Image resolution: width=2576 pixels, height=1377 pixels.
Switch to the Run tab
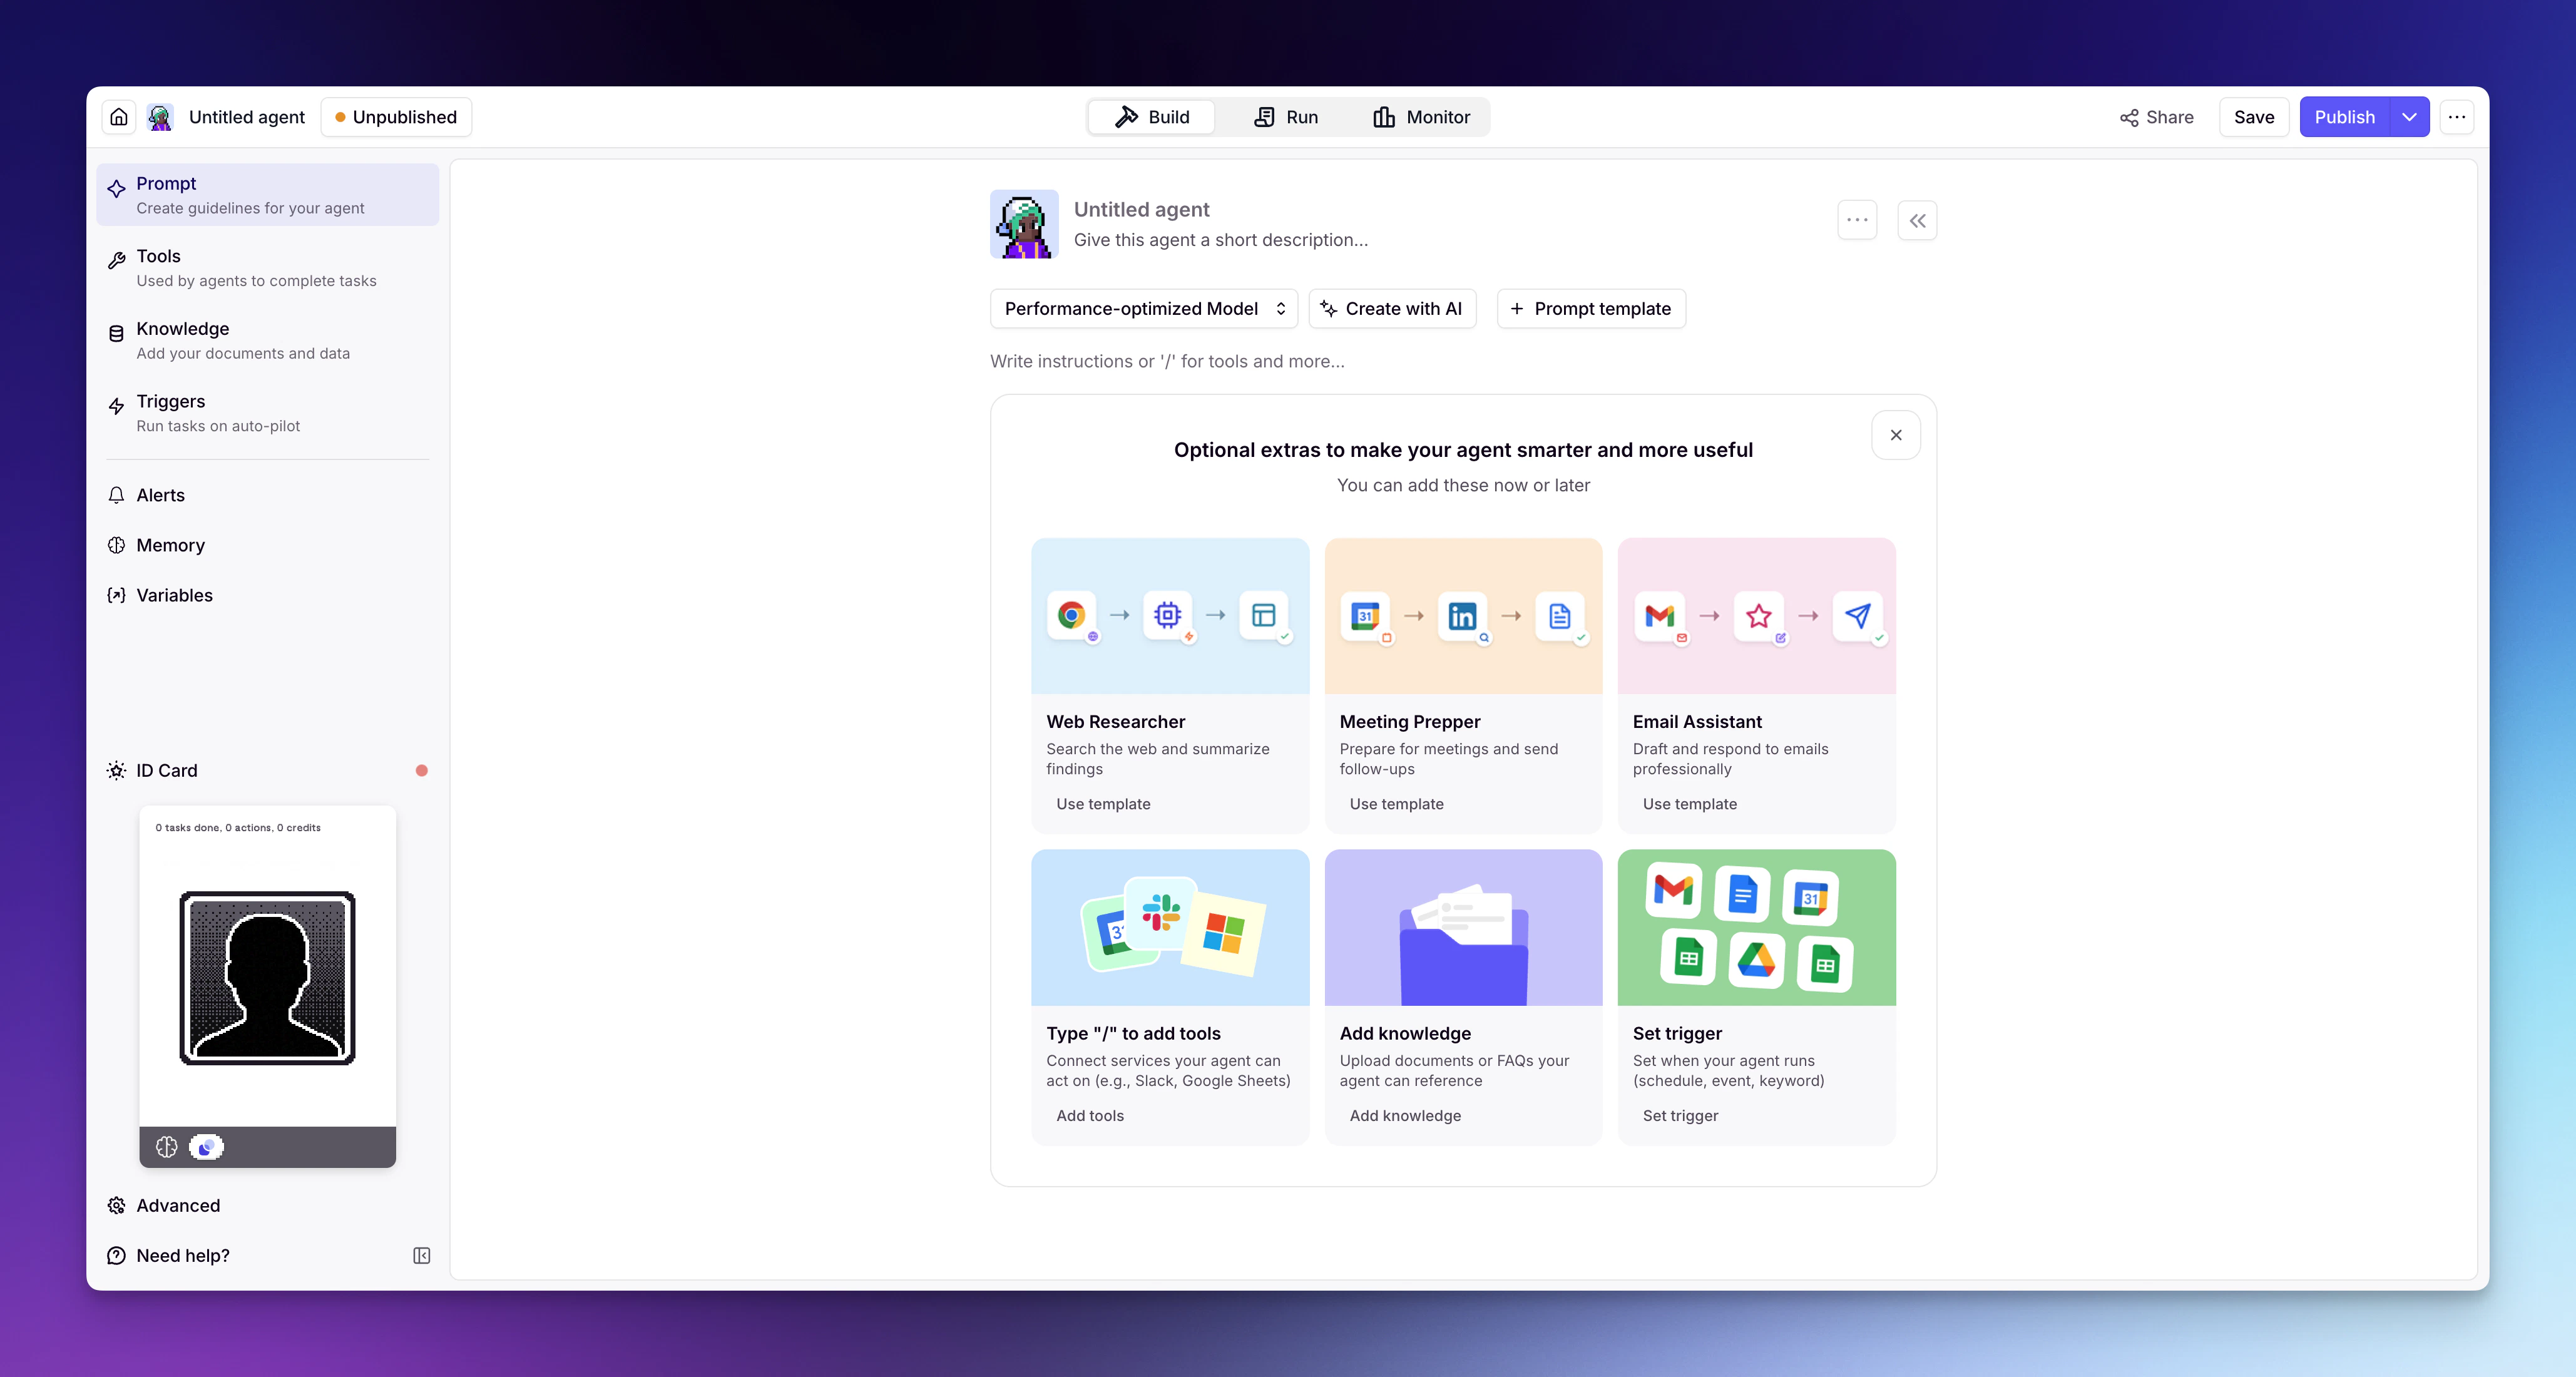tap(1286, 117)
